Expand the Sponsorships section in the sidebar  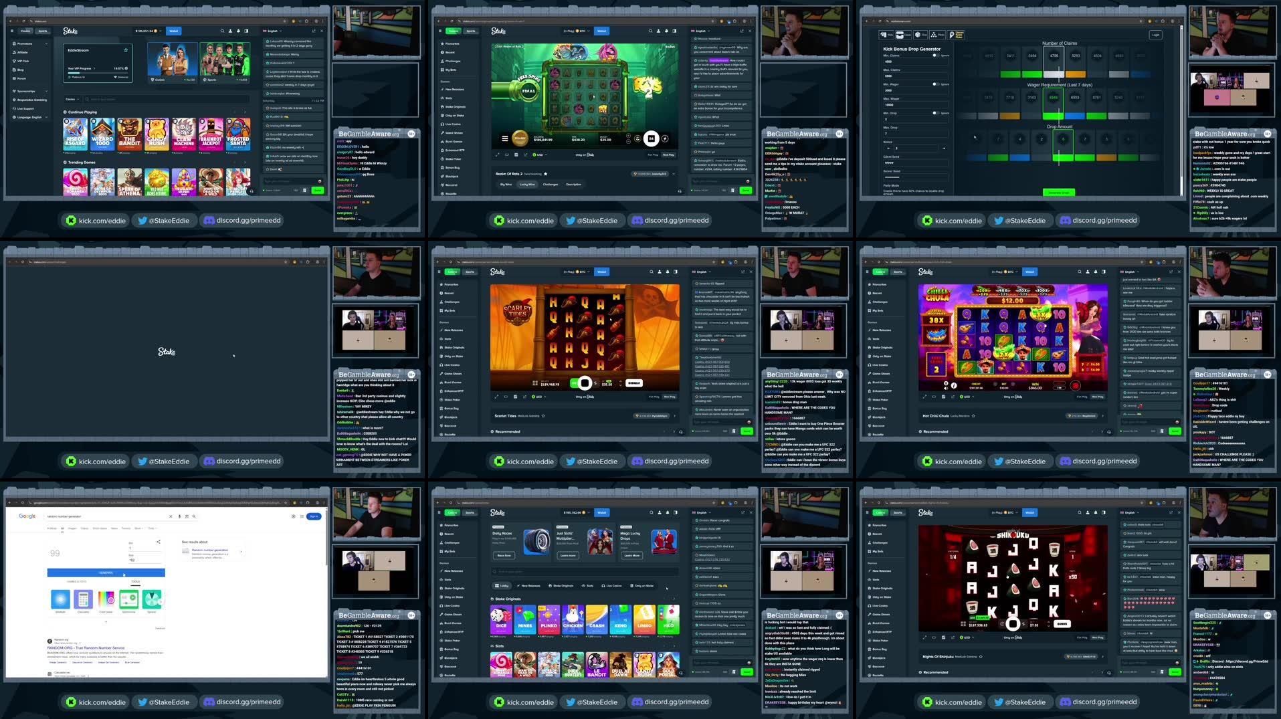coord(27,91)
